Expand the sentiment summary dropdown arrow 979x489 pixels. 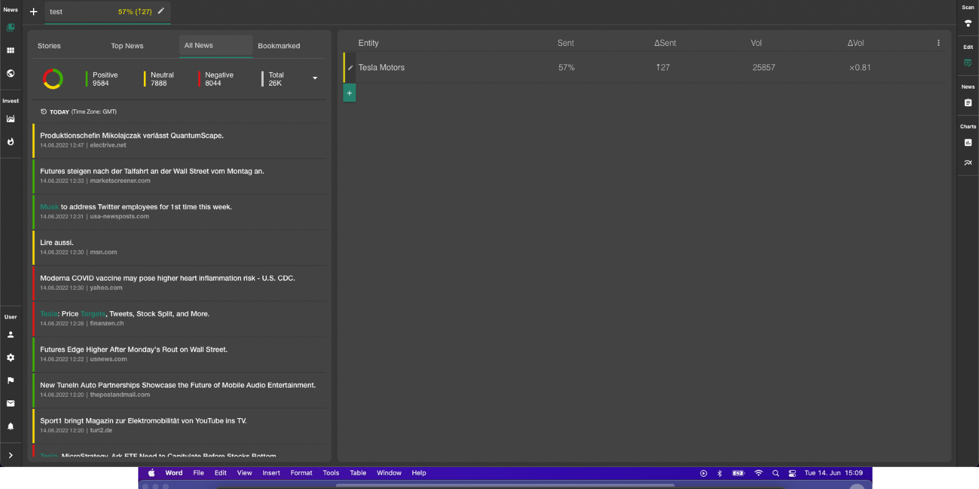(315, 78)
